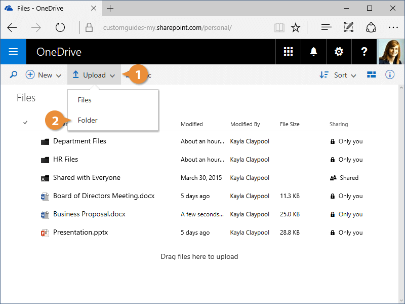Open the user profile picture
This screenshot has height=304, width=405.
pos(392,52)
